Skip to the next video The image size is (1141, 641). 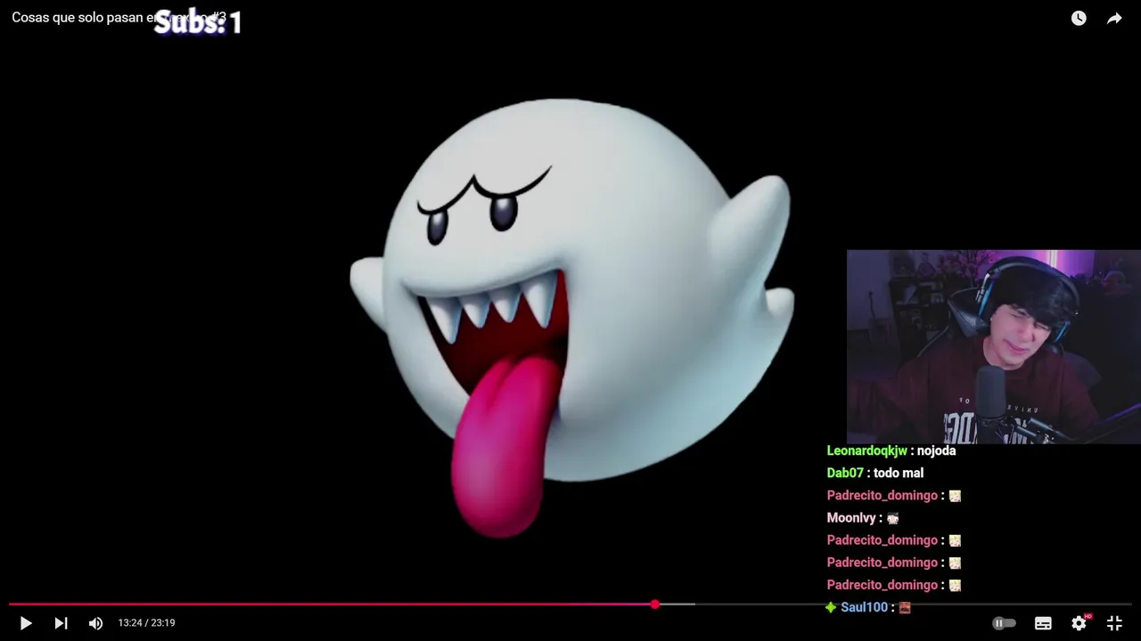click(x=61, y=623)
